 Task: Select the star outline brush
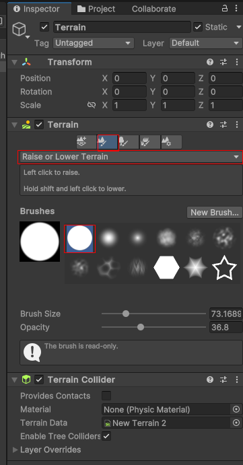coord(225,268)
